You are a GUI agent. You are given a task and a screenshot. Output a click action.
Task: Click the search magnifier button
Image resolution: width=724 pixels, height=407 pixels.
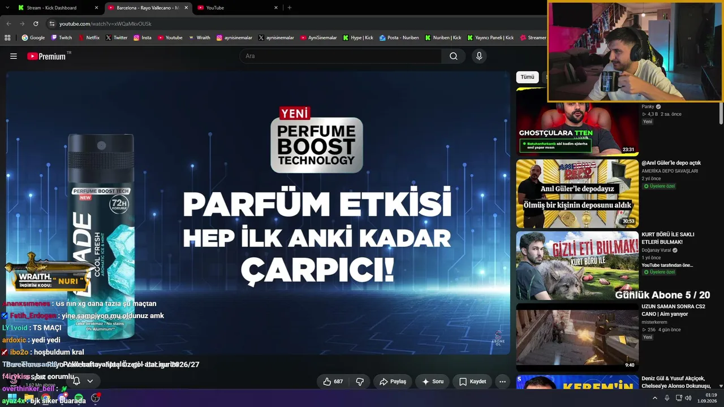tap(454, 56)
